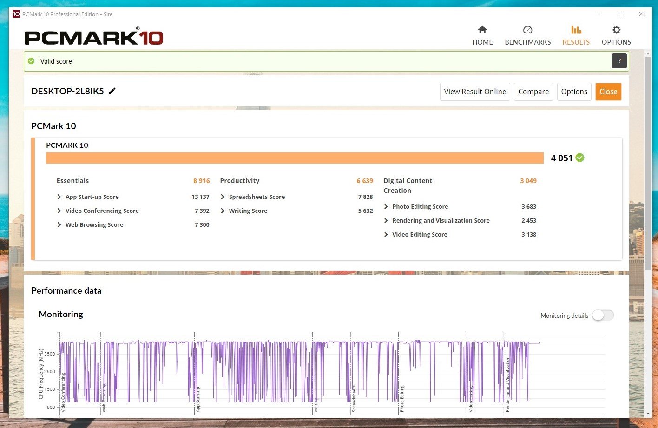The image size is (658, 428).
Task: Click the Video Conferencing value 7 392
Action: point(202,211)
